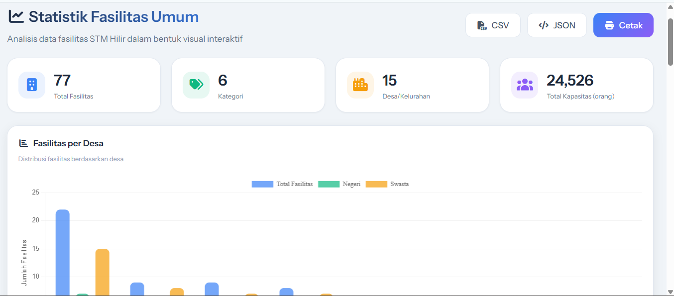Click the scrollbar up arrow
The height and width of the screenshot is (296, 674).
[670, 7]
